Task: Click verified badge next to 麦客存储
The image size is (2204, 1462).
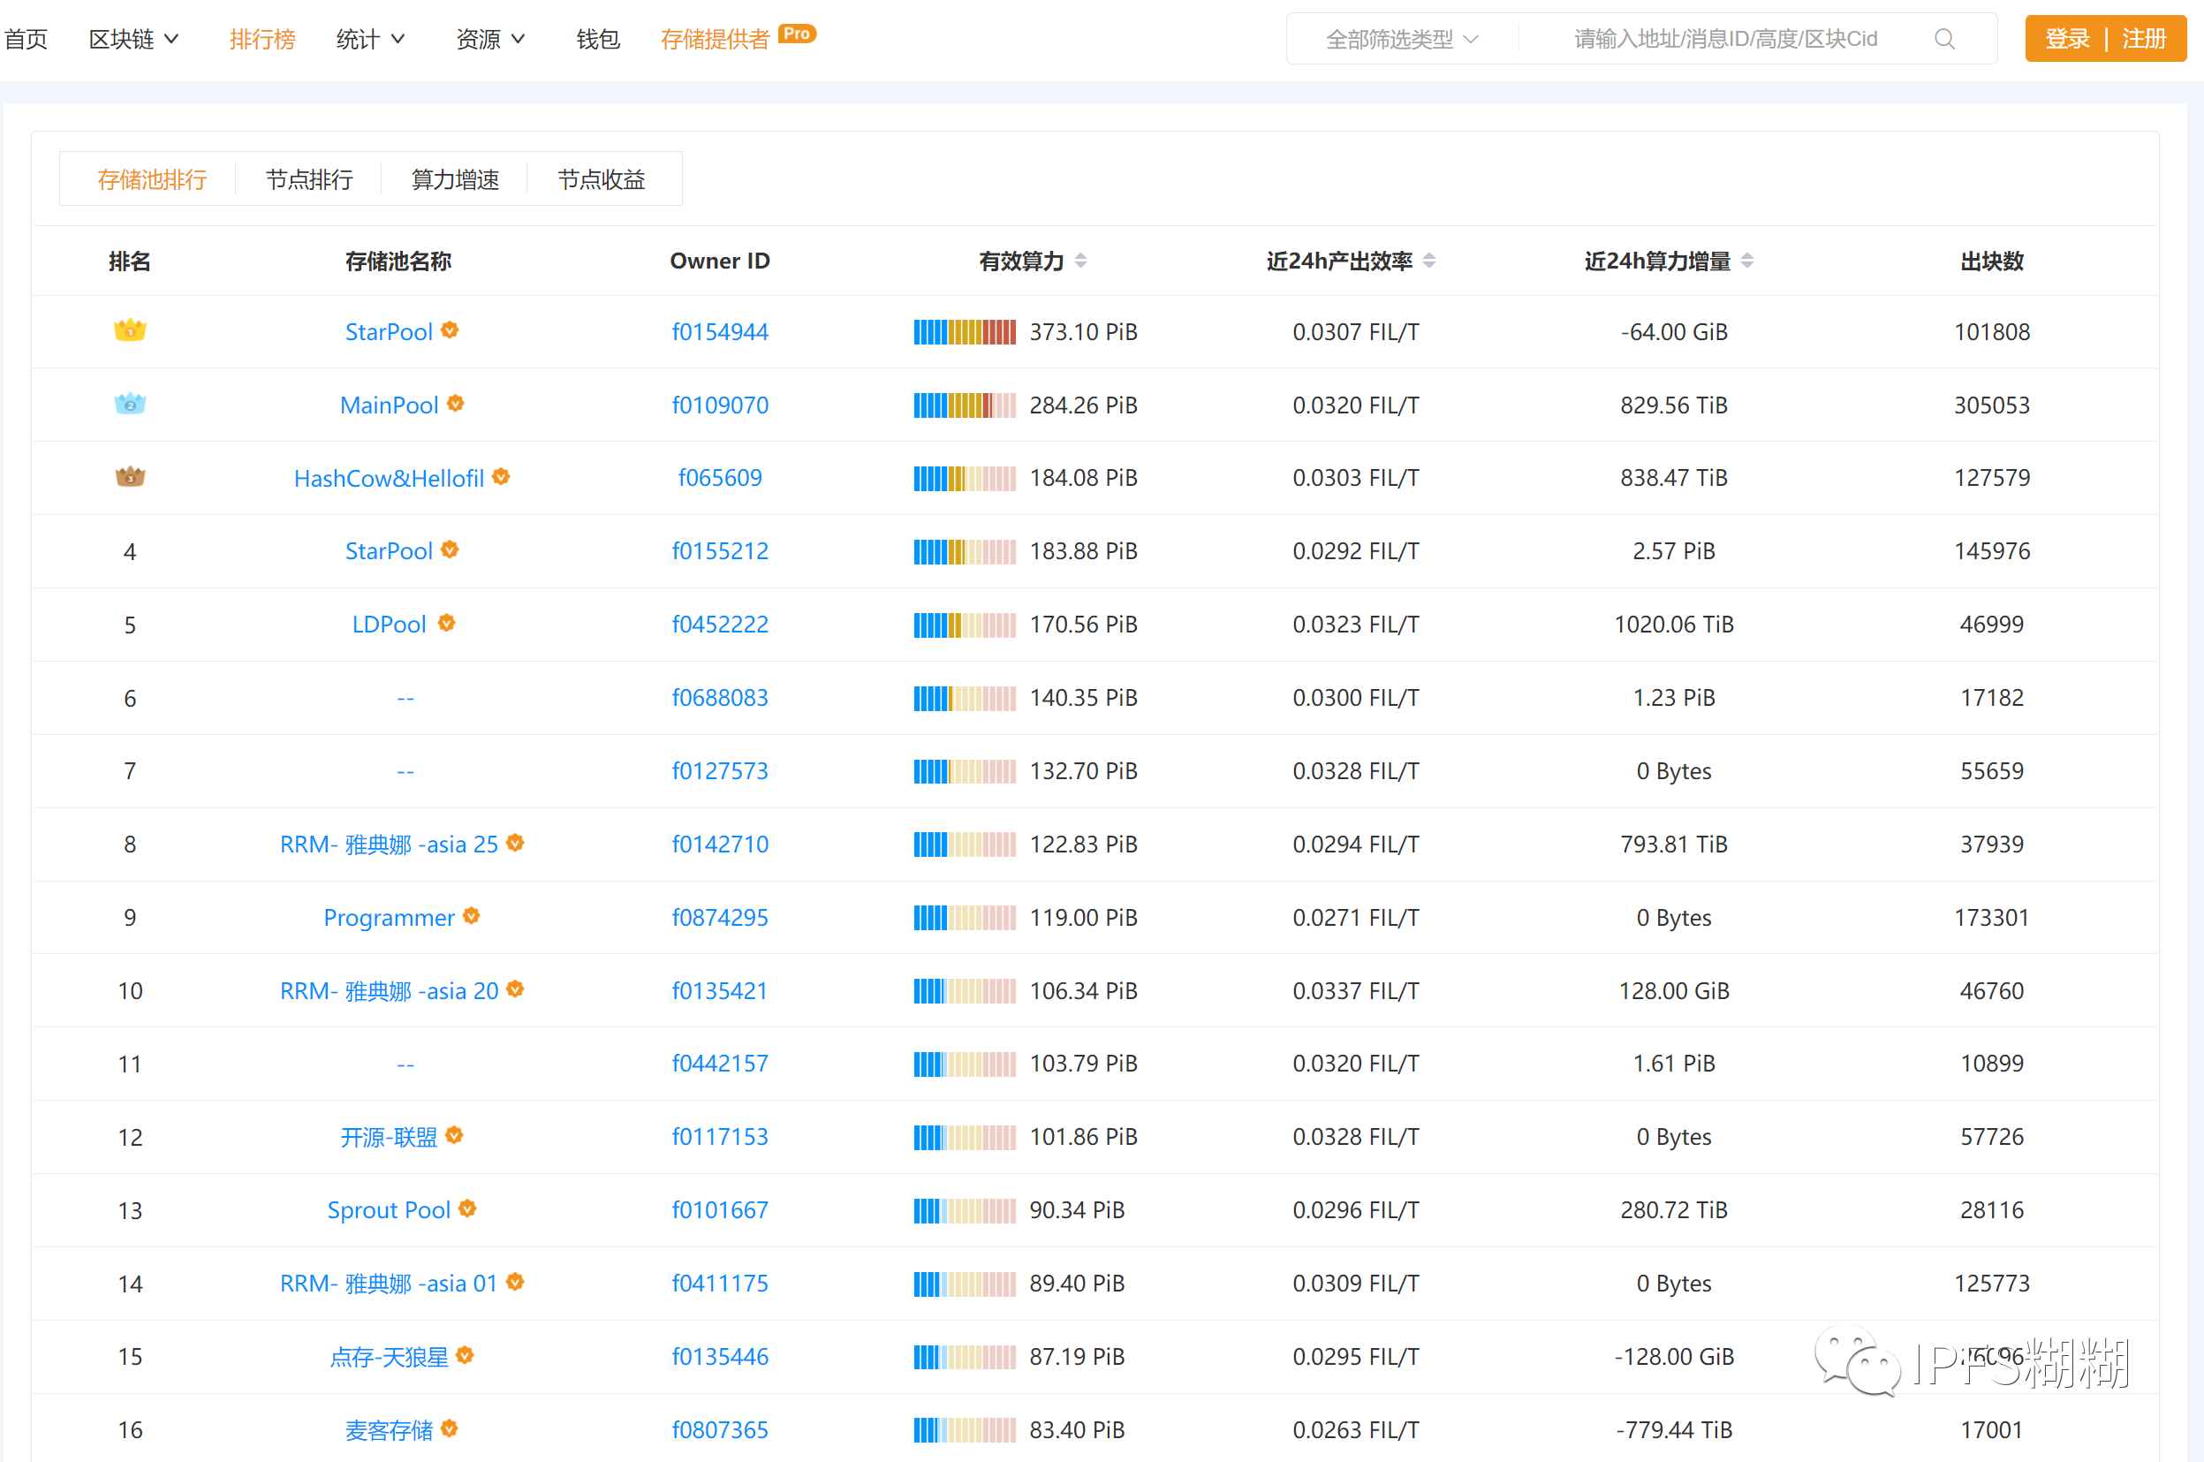Action: click(x=450, y=1428)
